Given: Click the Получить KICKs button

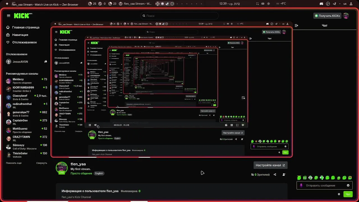Looking at the screenshot, I should [x=327, y=16].
